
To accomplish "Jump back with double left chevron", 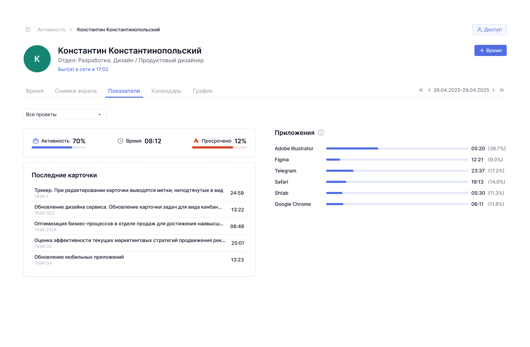I will [421, 90].
